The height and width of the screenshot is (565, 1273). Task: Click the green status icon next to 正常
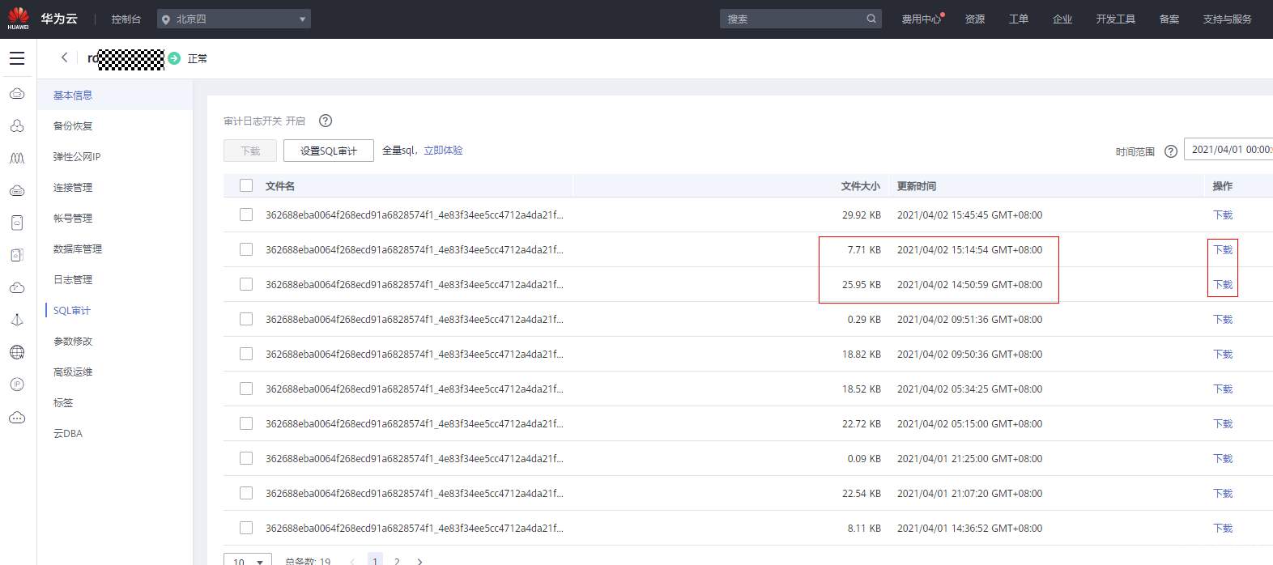tap(174, 58)
